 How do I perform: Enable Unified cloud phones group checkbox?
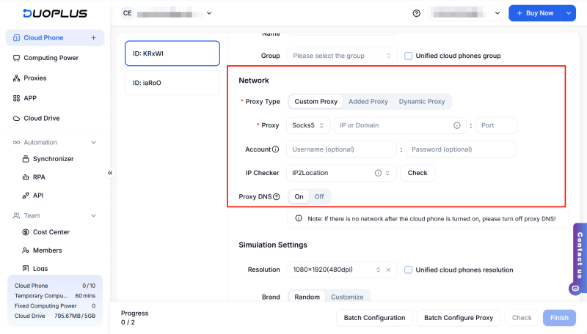click(x=409, y=56)
